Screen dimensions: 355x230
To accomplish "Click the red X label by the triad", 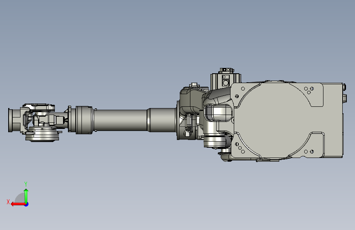I will (8, 202).
